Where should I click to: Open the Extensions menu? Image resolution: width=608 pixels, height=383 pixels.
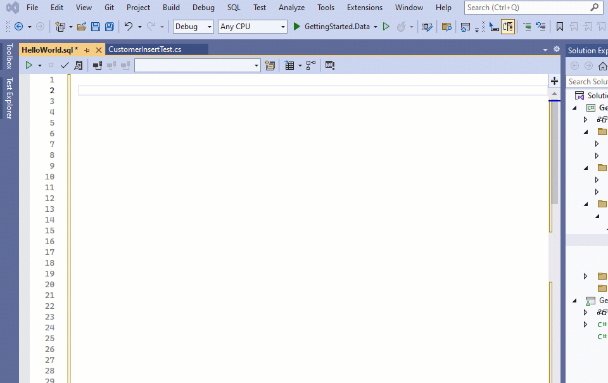365,8
